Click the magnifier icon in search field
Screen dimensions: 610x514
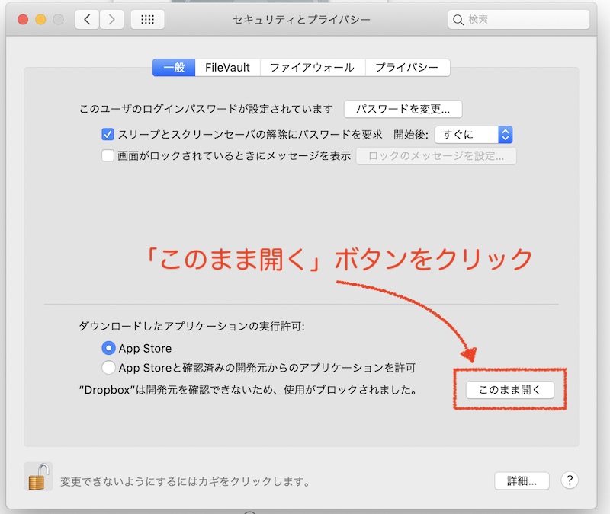(x=458, y=19)
